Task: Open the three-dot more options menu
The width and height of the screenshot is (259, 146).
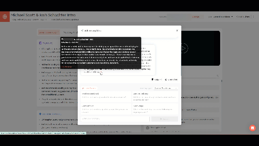Action: click(x=254, y=17)
